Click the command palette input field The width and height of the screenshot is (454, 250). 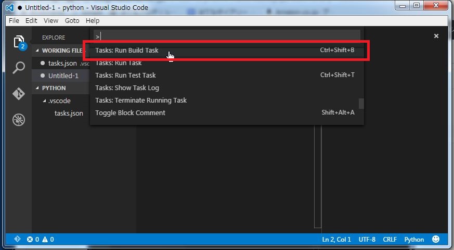tap(227, 36)
